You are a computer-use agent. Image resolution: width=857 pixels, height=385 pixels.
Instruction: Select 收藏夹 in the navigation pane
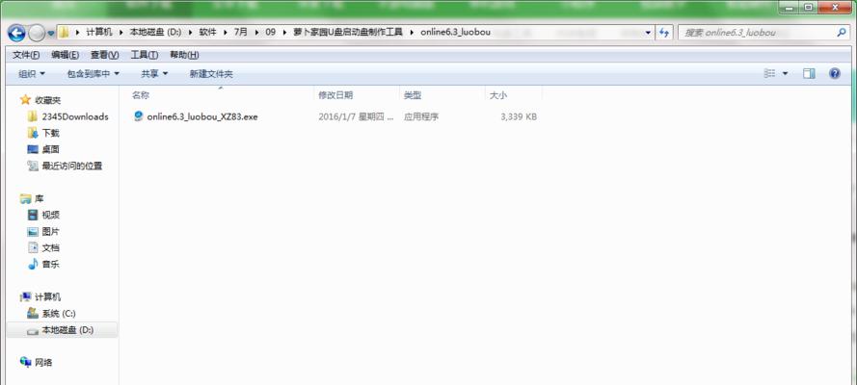tap(47, 100)
